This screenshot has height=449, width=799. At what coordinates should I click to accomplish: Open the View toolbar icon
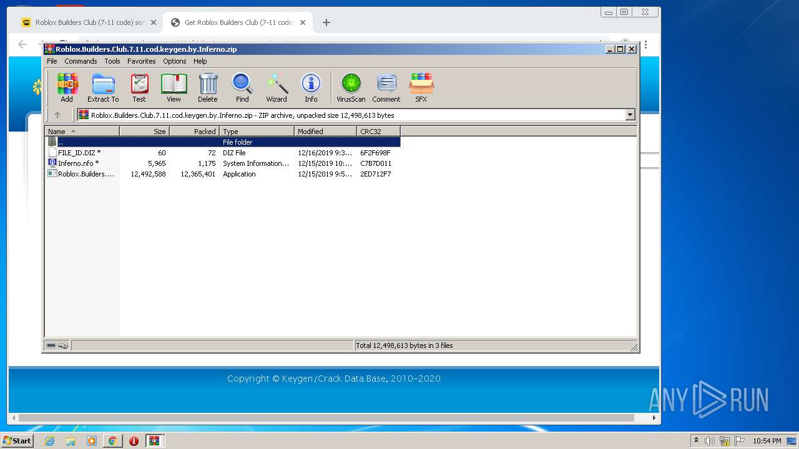[x=174, y=87]
